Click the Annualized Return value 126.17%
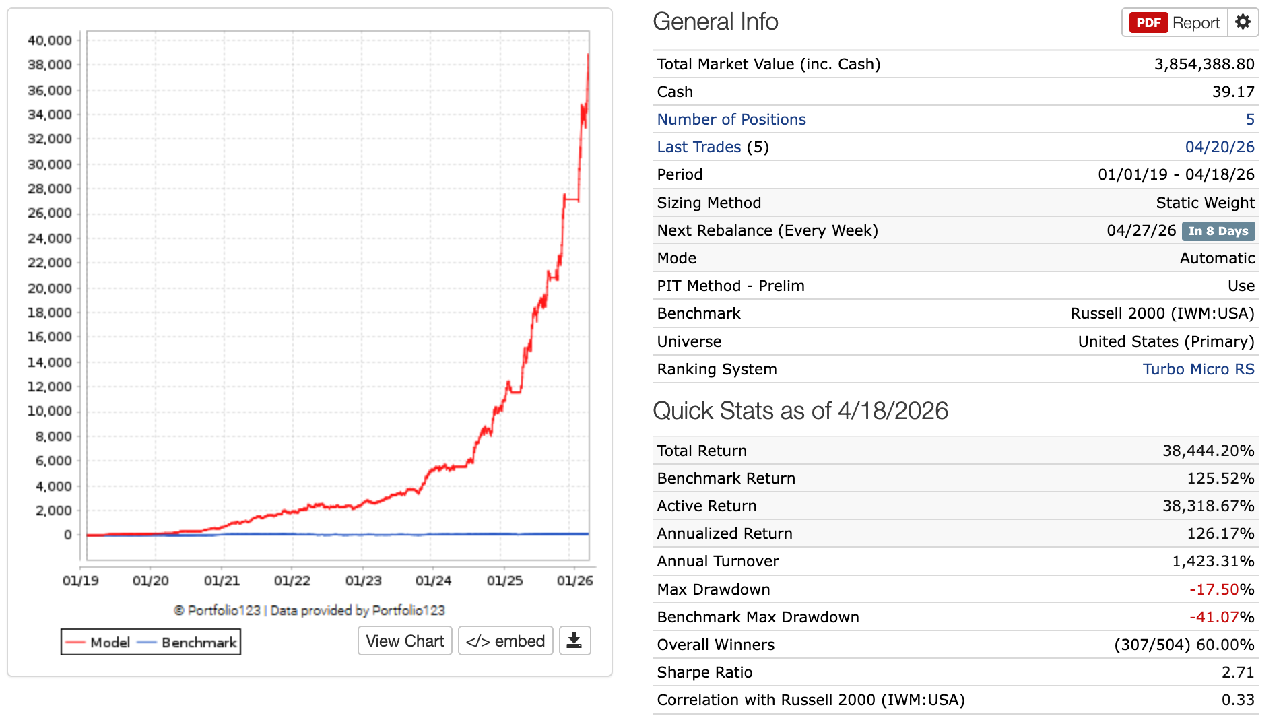1285x722 pixels. tap(1220, 533)
